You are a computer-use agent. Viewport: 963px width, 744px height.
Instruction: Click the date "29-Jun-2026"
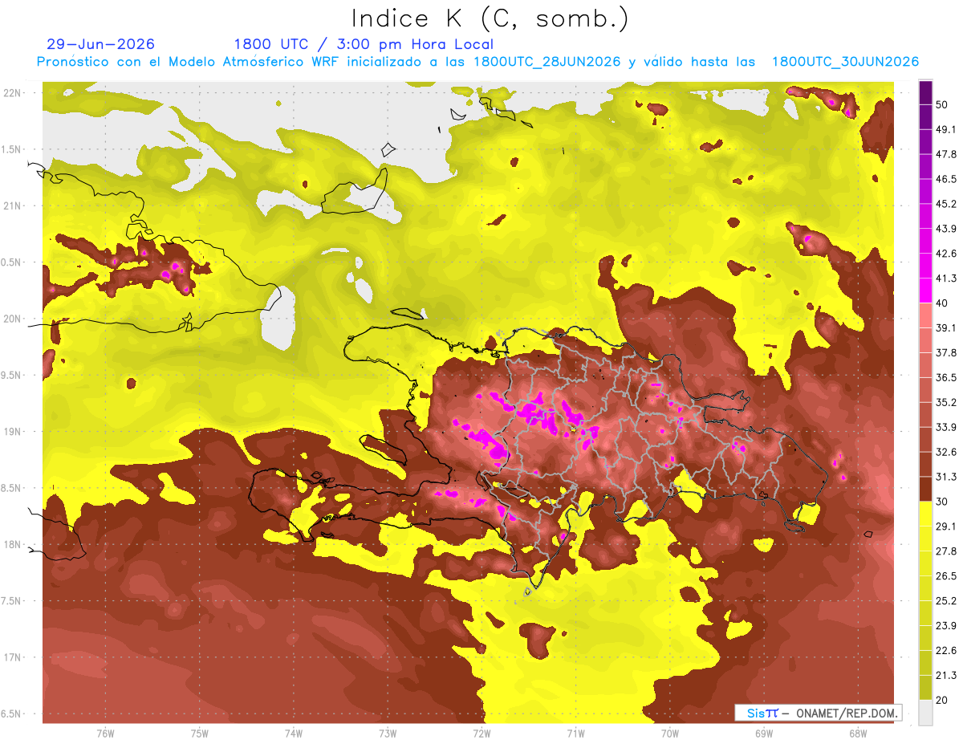101,45
